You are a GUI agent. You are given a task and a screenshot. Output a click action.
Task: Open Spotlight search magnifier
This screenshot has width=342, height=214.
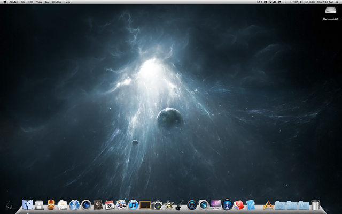tap(337, 2)
